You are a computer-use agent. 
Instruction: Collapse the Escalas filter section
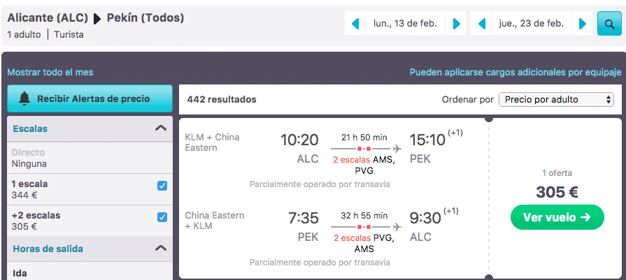coord(160,128)
